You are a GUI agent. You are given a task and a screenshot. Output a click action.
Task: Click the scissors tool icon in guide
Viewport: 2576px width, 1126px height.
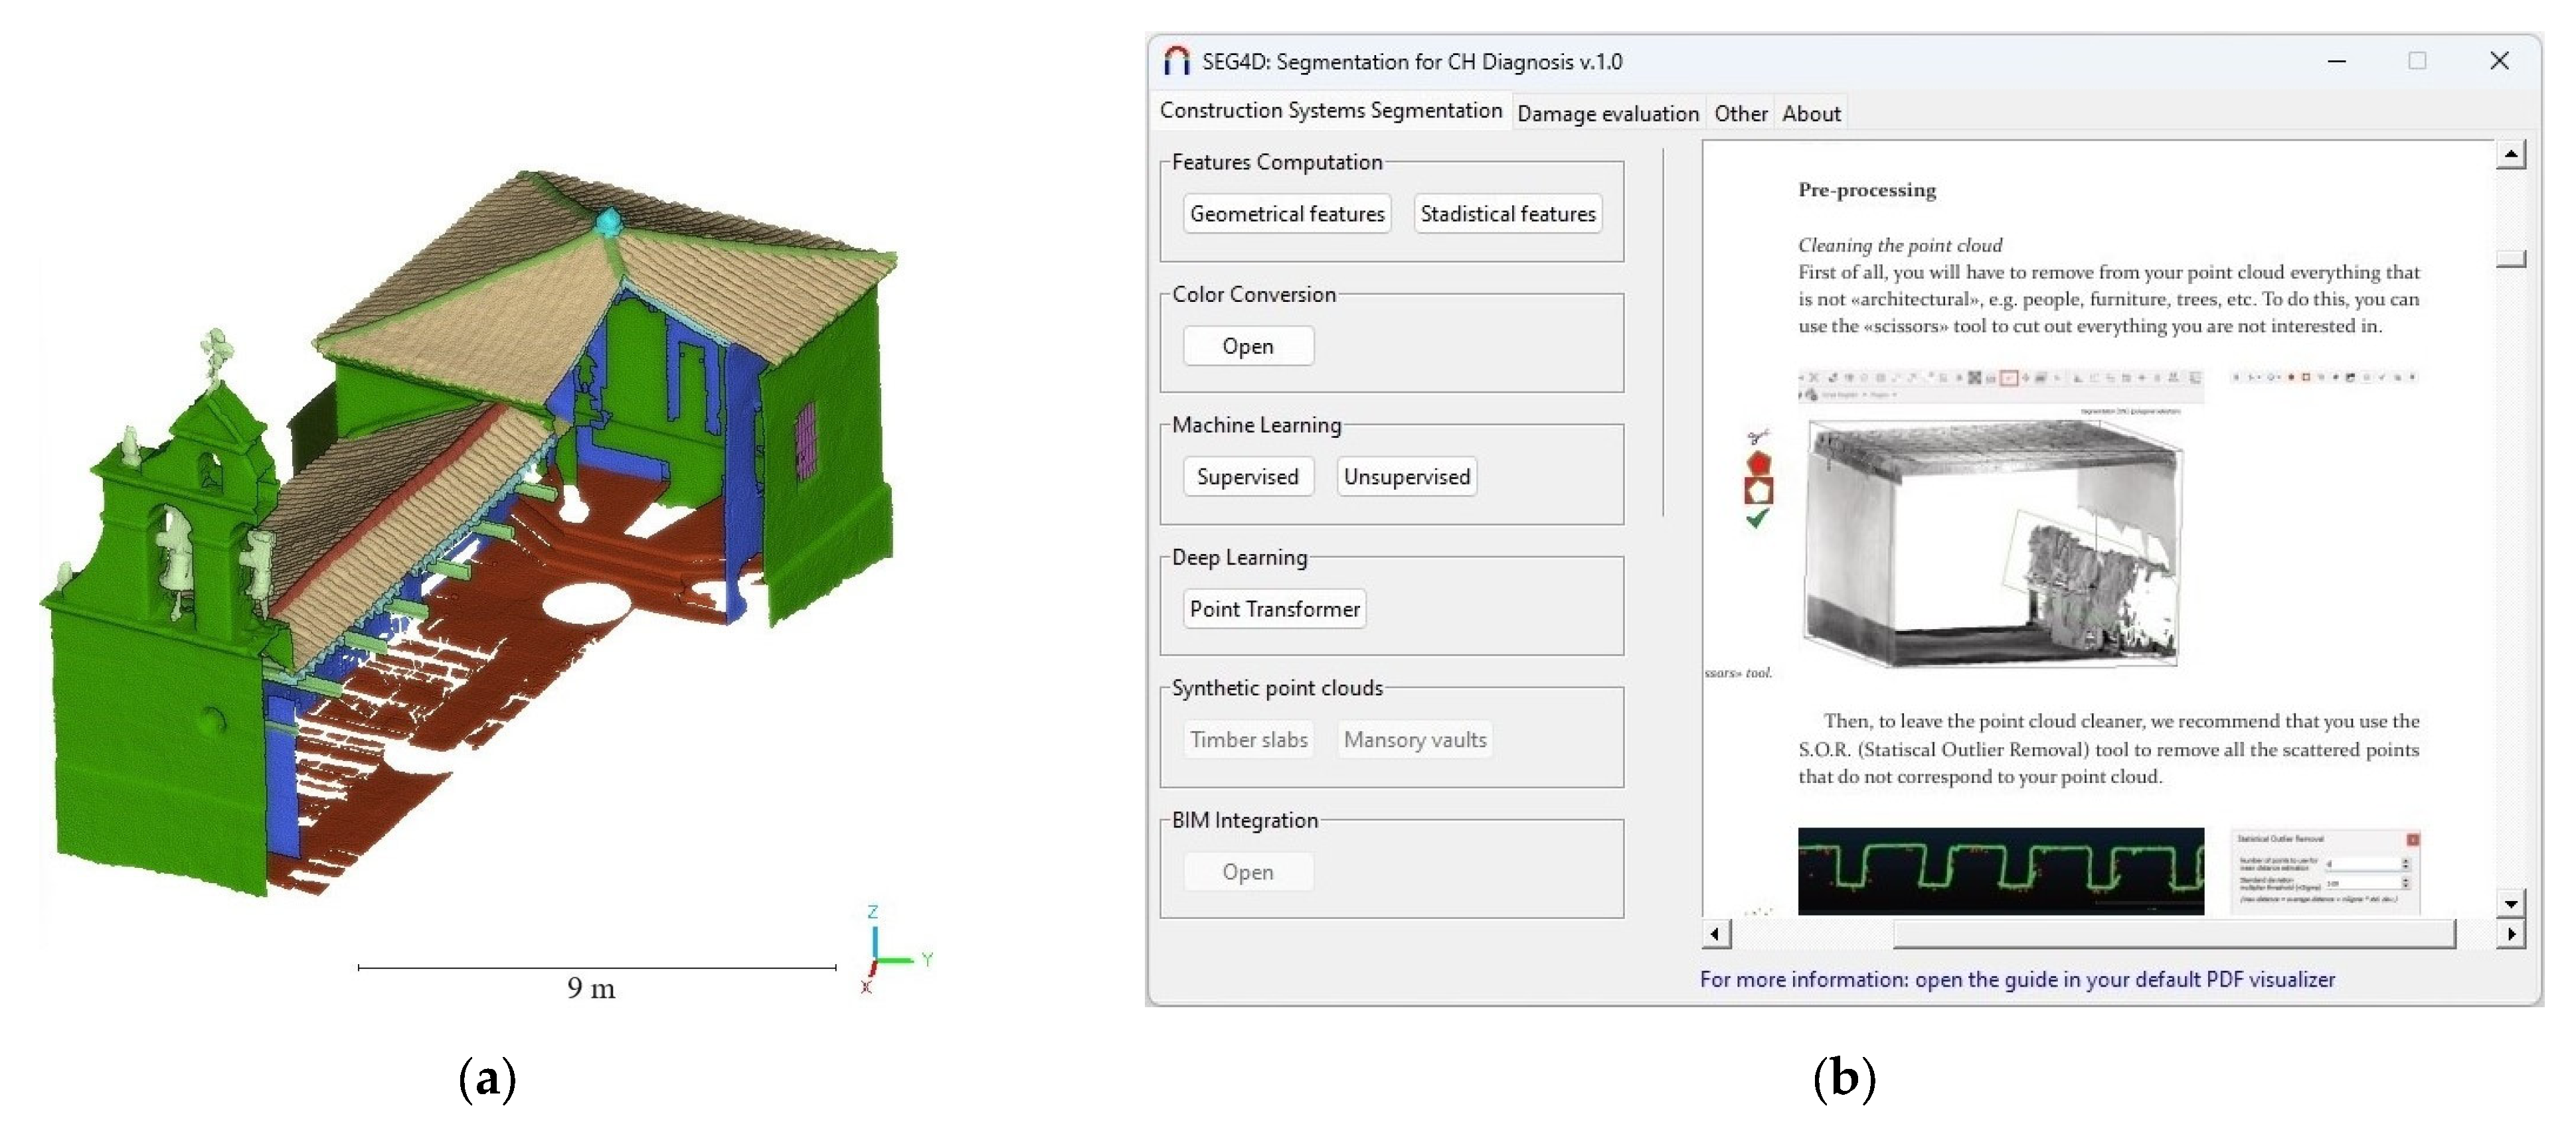[1758, 437]
